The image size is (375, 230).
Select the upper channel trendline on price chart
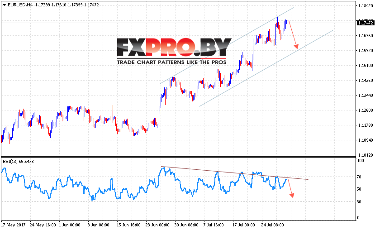click(227, 45)
